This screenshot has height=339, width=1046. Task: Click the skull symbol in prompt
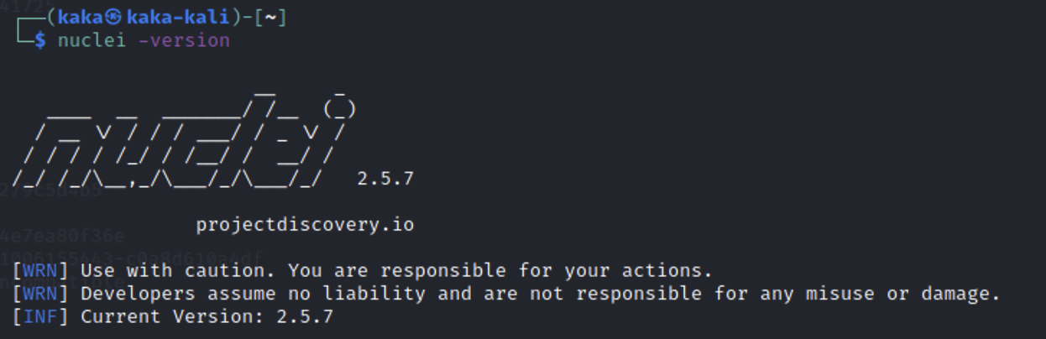tap(114, 18)
